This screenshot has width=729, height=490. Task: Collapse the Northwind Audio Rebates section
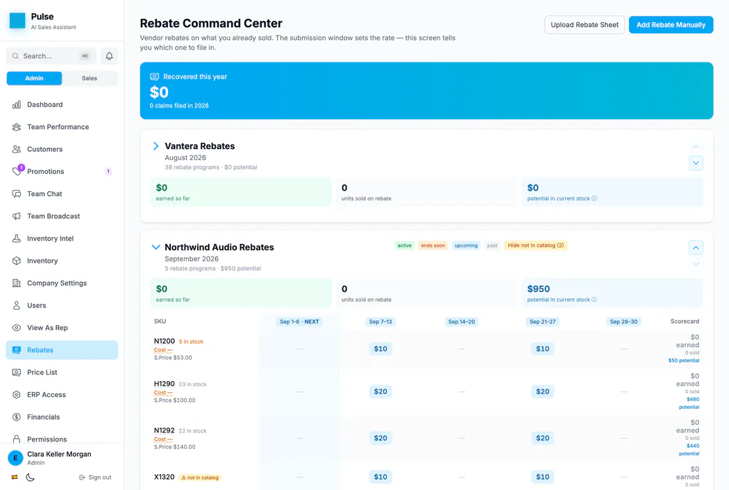156,247
